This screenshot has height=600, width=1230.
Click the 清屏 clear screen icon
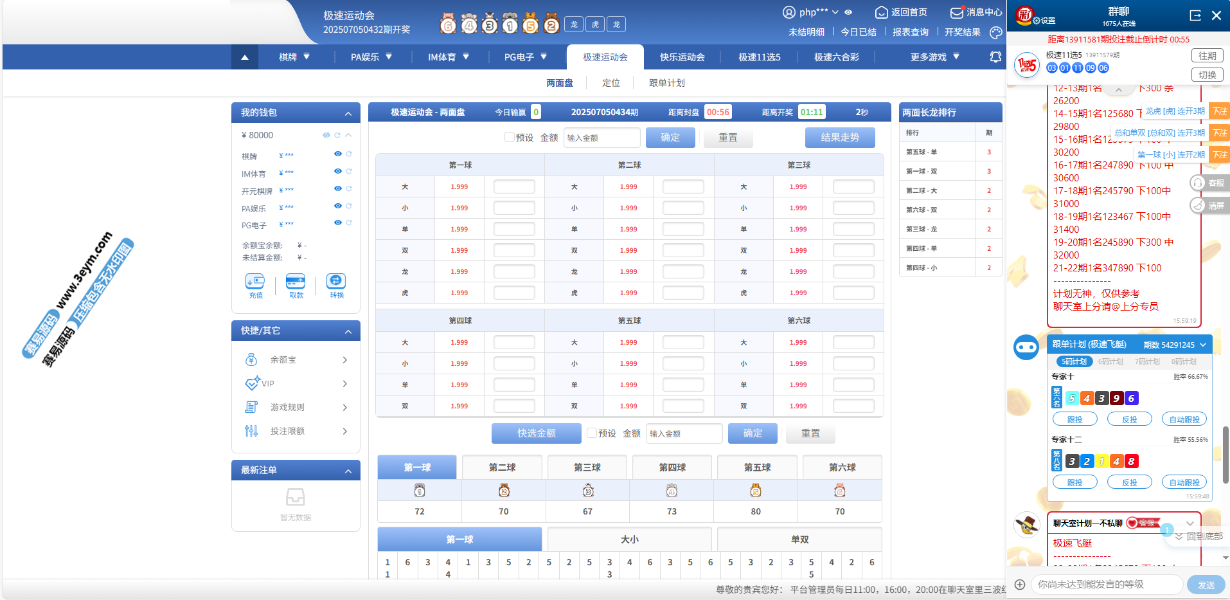coord(1198,206)
